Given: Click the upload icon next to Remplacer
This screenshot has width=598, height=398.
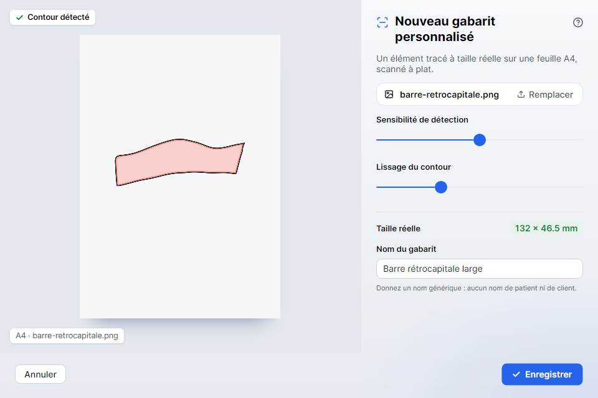Looking at the screenshot, I should tap(521, 95).
